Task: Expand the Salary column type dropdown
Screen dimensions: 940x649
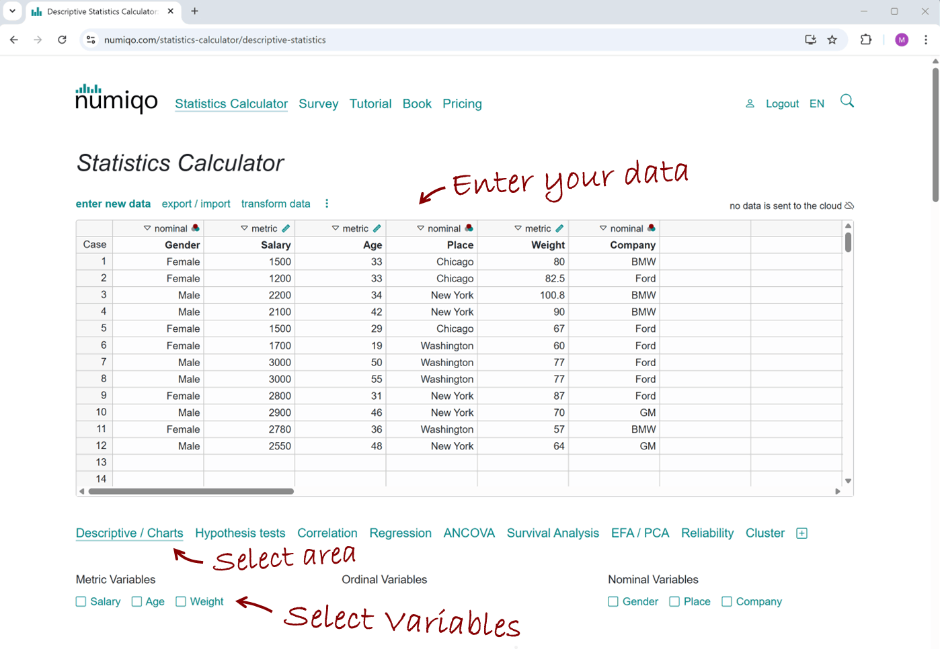Action: tap(243, 228)
